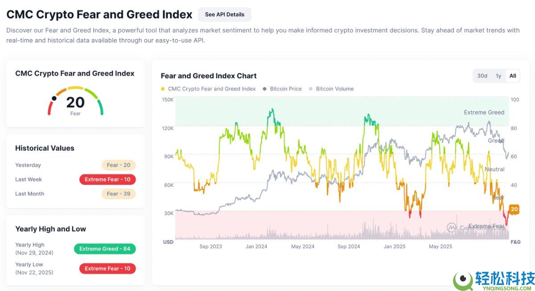535x291 pixels.
Task: Switch chart range to 30d
Action: pyautogui.click(x=482, y=76)
